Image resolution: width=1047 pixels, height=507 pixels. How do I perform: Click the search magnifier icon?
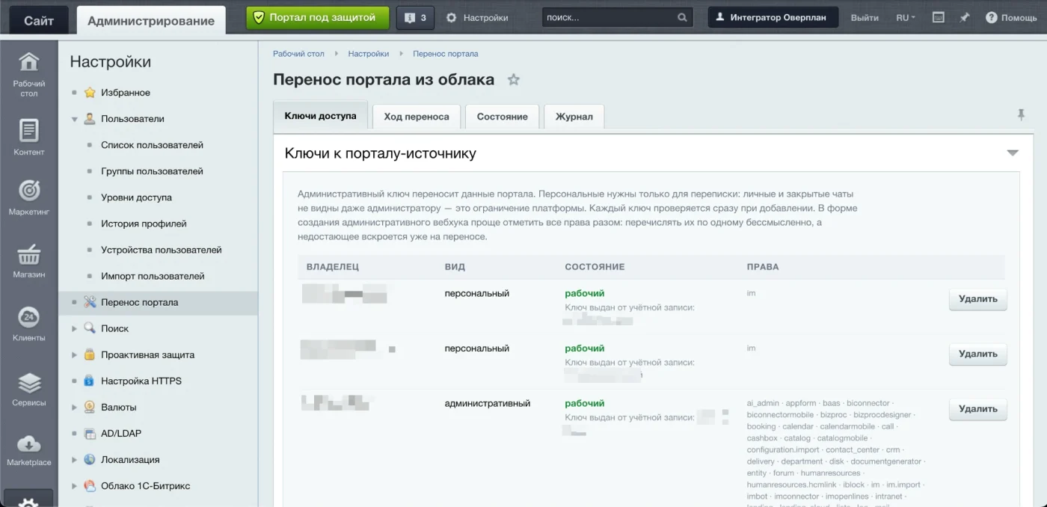coord(682,17)
